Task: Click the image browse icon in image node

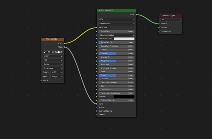Action: point(45,52)
